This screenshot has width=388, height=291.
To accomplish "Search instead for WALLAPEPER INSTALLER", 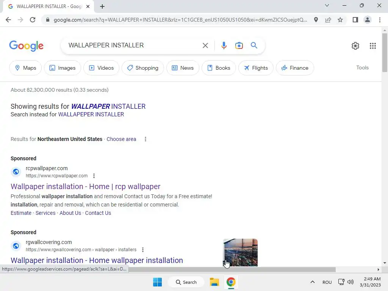I will tap(91, 114).
